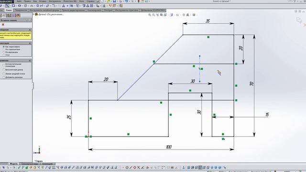Switch to the 'Добавления SOLIDWORKS' tab
This screenshot has height=172, width=306.
click(x=153, y=10)
